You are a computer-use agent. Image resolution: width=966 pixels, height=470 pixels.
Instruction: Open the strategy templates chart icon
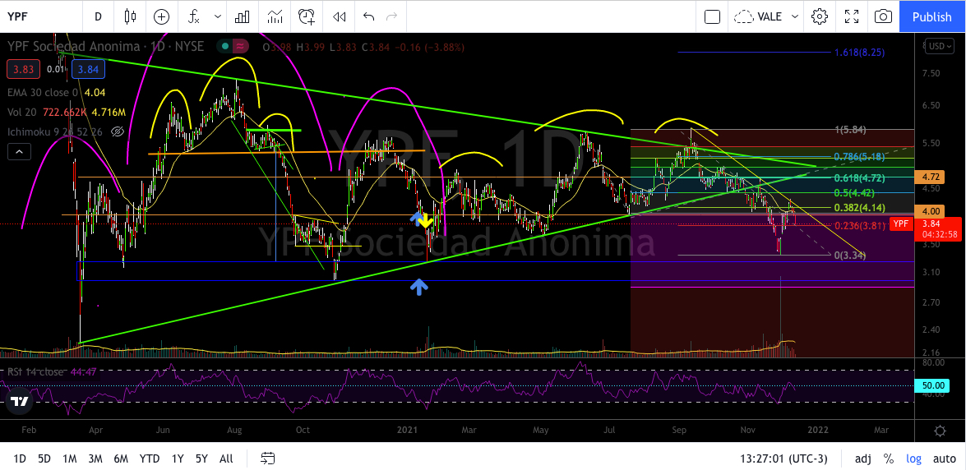click(275, 16)
